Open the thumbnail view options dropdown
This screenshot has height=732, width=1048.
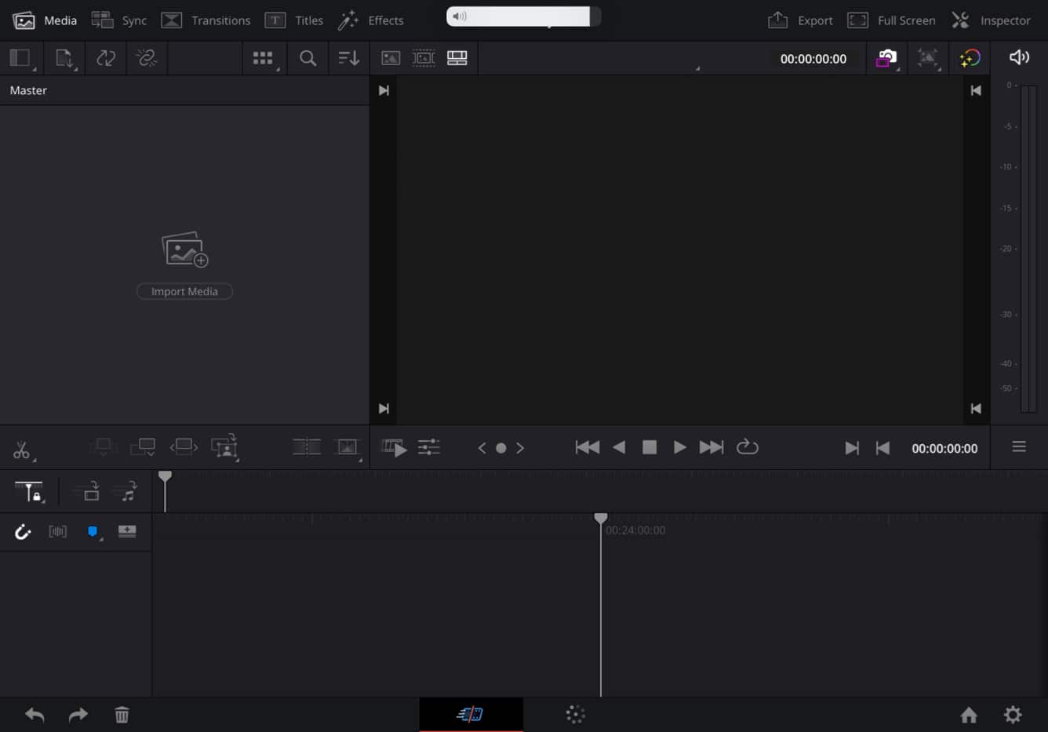tap(264, 59)
